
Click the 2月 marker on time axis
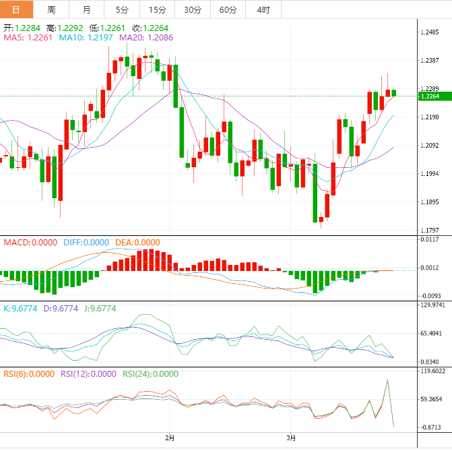170,438
